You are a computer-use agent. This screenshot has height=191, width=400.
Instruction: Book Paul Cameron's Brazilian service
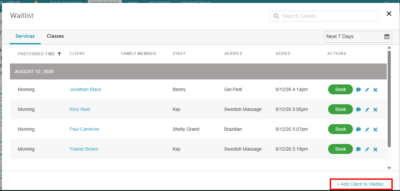point(340,129)
